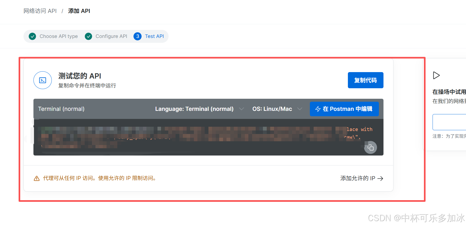466x226 pixels.
Task: Click the terminal icon beside 测试您的 API
Action: [43, 80]
